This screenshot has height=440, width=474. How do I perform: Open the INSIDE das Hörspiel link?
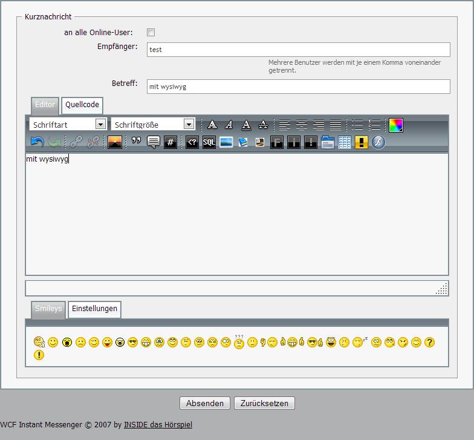(x=158, y=425)
